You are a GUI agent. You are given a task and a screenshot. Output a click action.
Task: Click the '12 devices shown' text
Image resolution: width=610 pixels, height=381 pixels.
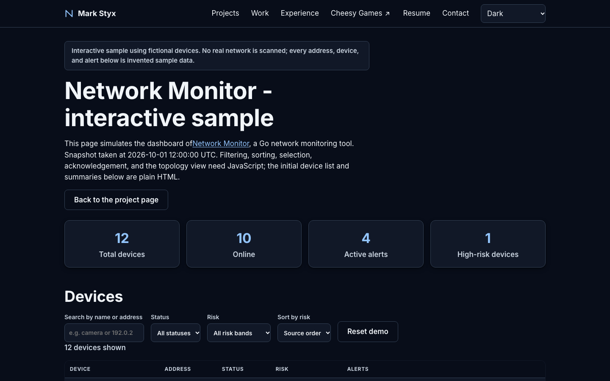click(x=95, y=348)
